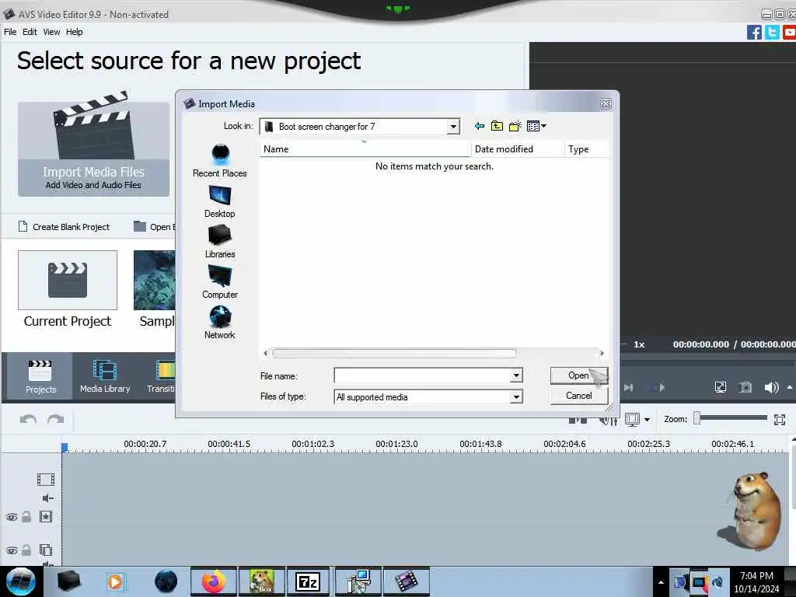Expand the Look in folder dropdown
Image resolution: width=796 pixels, height=597 pixels.
pos(453,127)
